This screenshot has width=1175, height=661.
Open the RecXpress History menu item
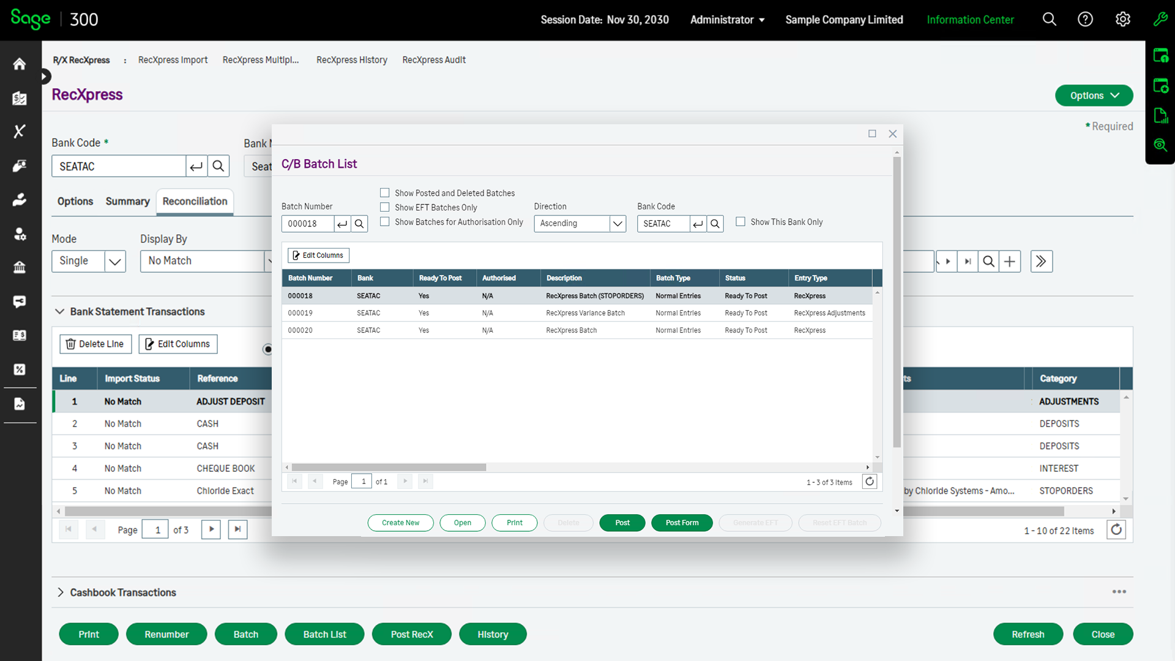[x=351, y=60]
